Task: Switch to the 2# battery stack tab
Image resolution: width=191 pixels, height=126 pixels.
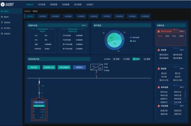Action: [42, 16]
